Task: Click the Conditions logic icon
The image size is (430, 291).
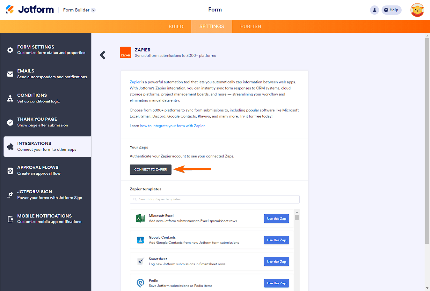Action: click(10, 98)
